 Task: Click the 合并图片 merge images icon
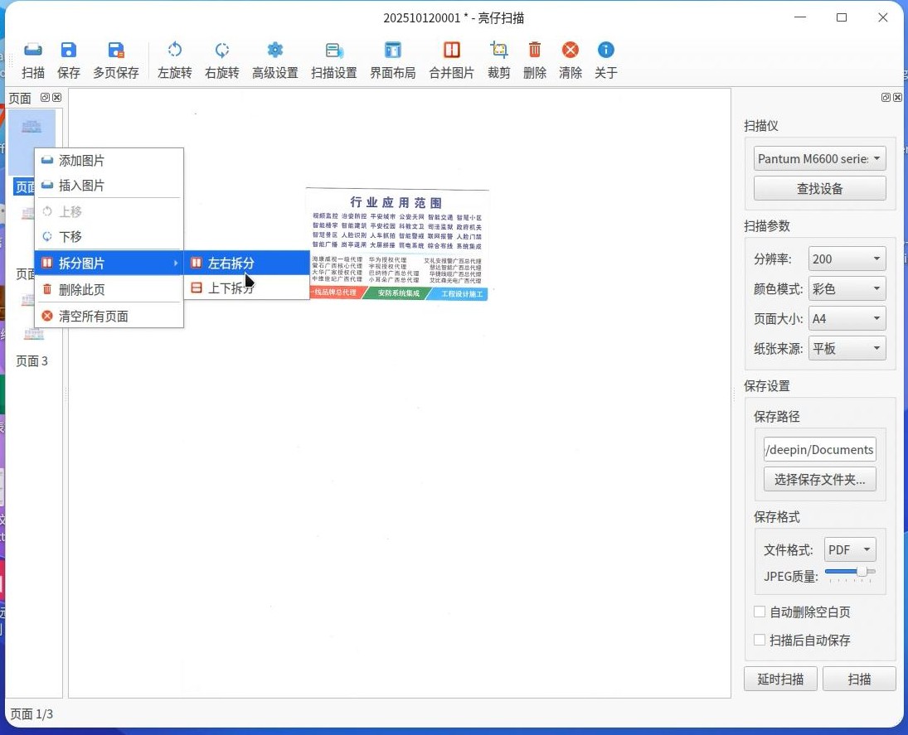click(x=452, y=51)
